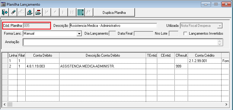The height and width of the screenshot is (110, 233).
Task: Click the Conta Crédito column header
Action: (205, 55)
